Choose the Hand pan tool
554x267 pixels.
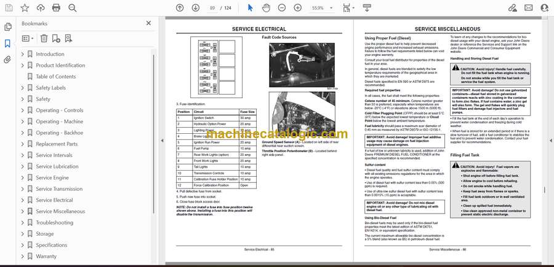tap(266, 8)
